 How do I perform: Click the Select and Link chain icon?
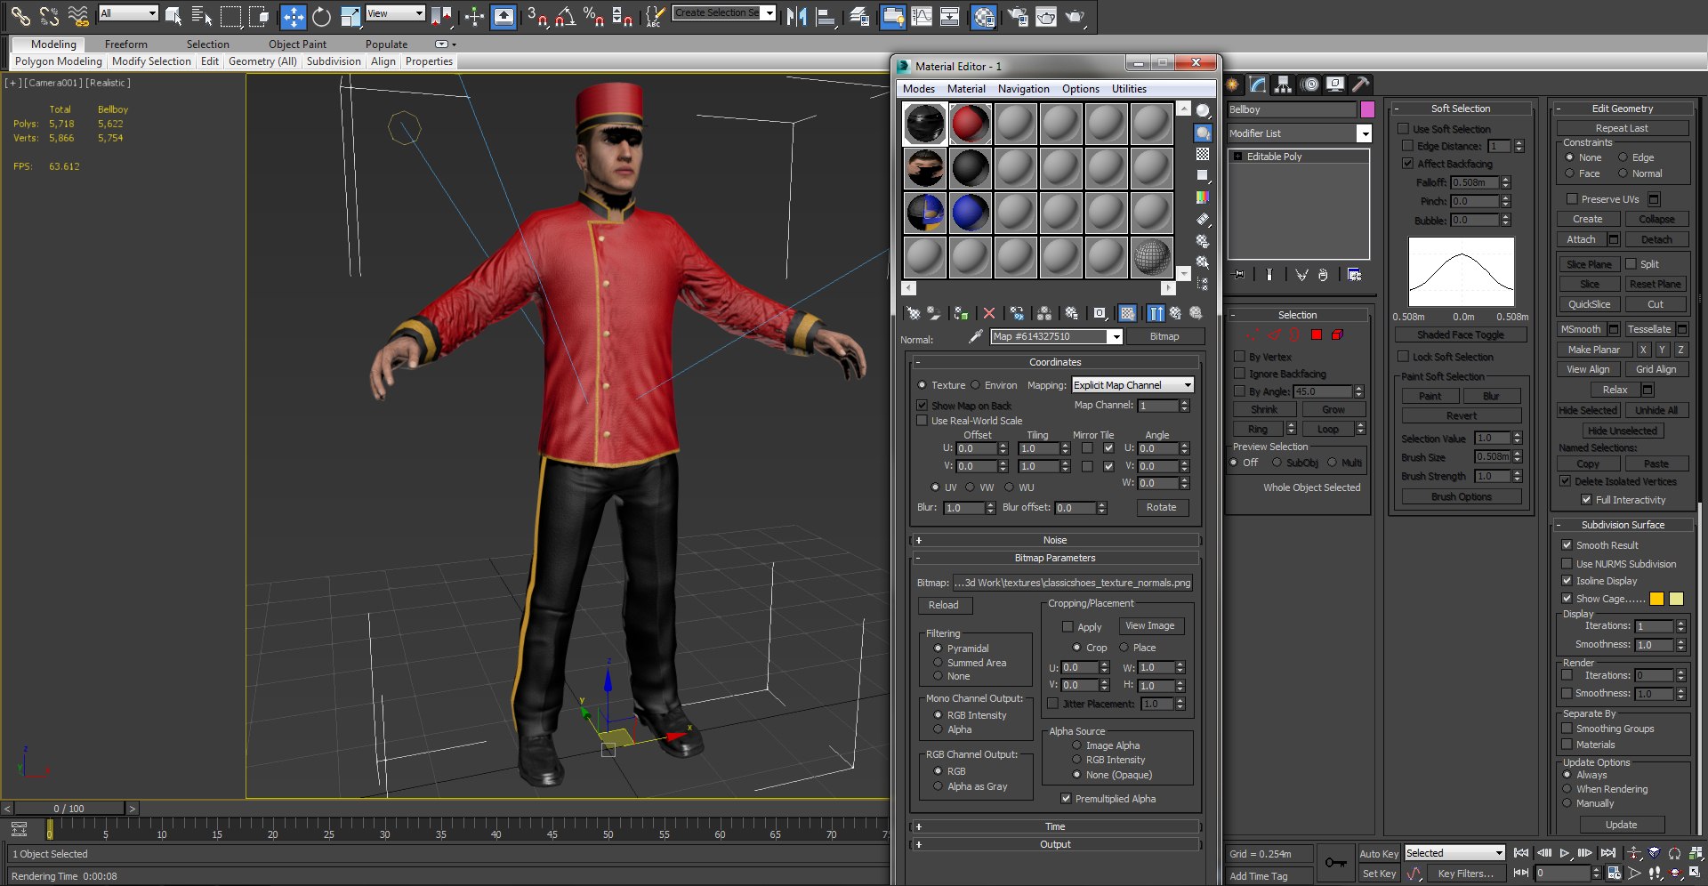pyautogui.click(x=20, y=16)
